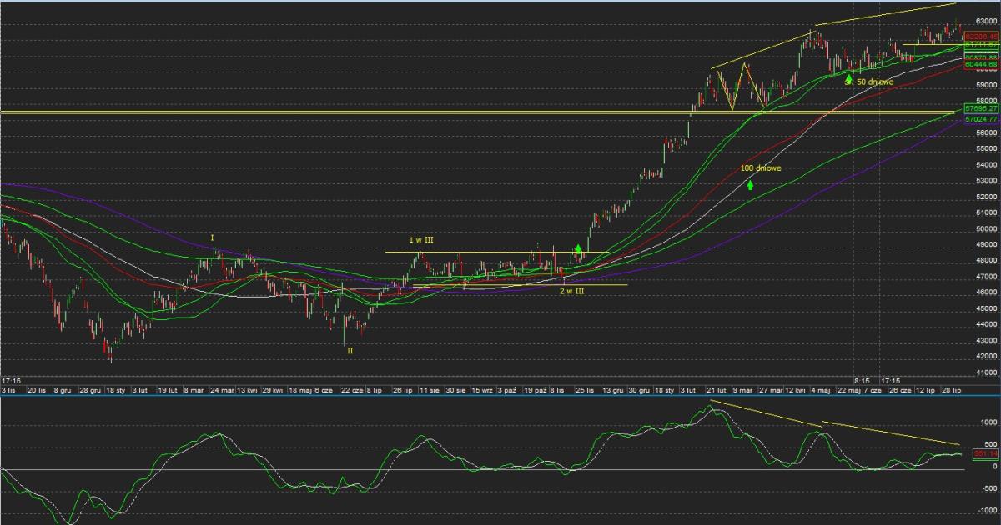Click the "13 gru" date on time axis
The image size is (1001, 525).
[613, 390]
